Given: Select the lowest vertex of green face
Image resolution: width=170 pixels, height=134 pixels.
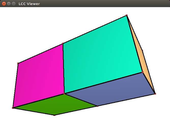Looking at the screenshot, I should pyautogui.click(x=54, y=115).
